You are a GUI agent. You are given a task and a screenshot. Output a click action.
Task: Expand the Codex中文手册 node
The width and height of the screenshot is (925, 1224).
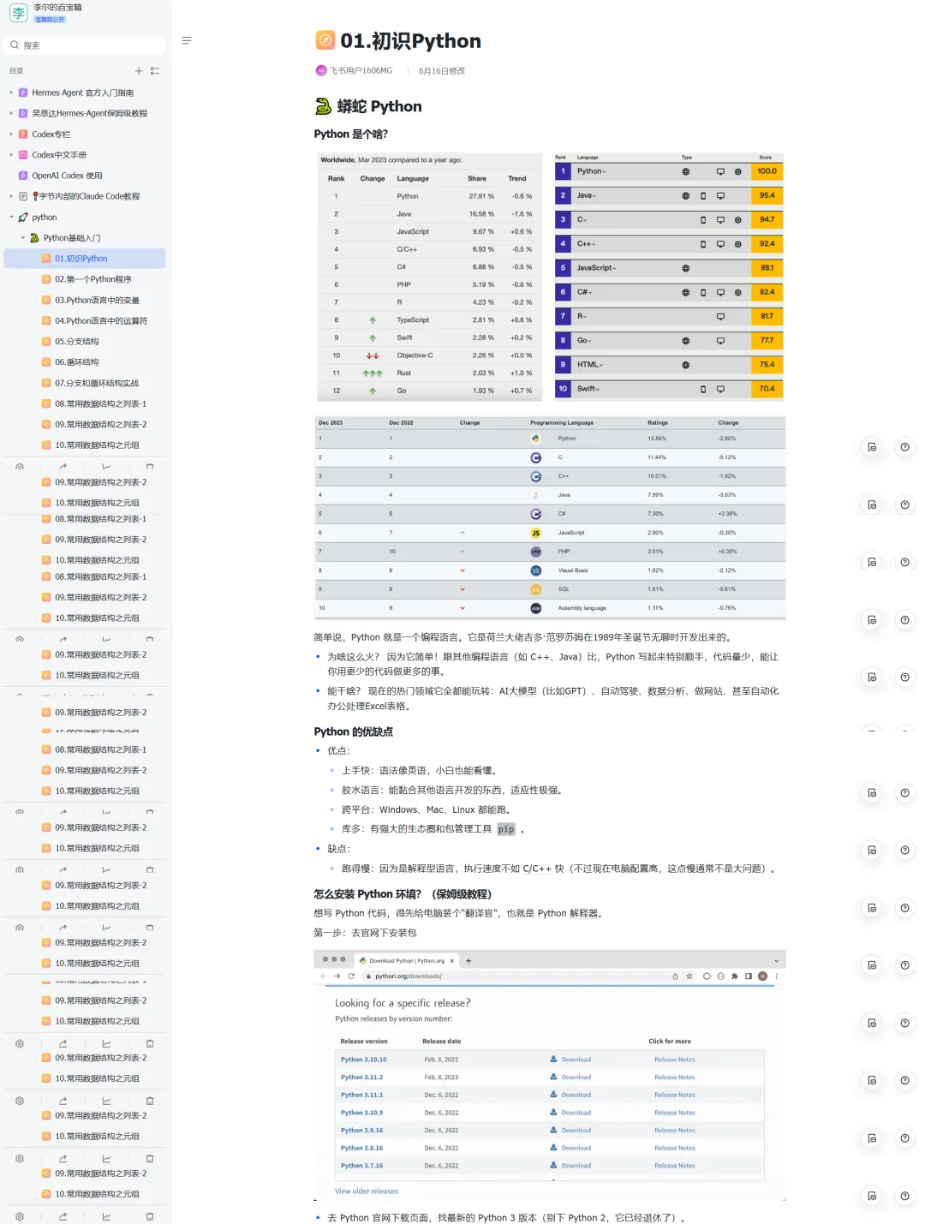point(11,155)
